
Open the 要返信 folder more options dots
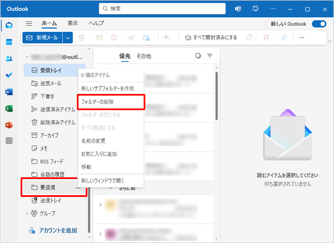[x=78, y=188]
